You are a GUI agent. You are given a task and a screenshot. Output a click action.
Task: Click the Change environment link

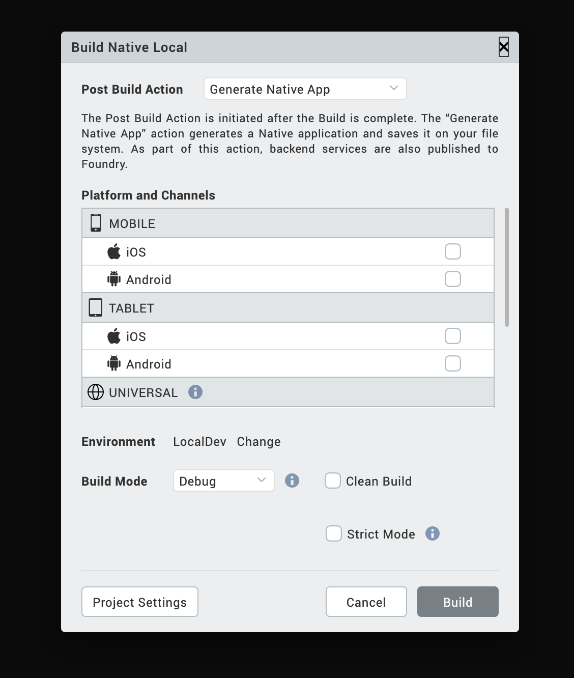point(259,441)
